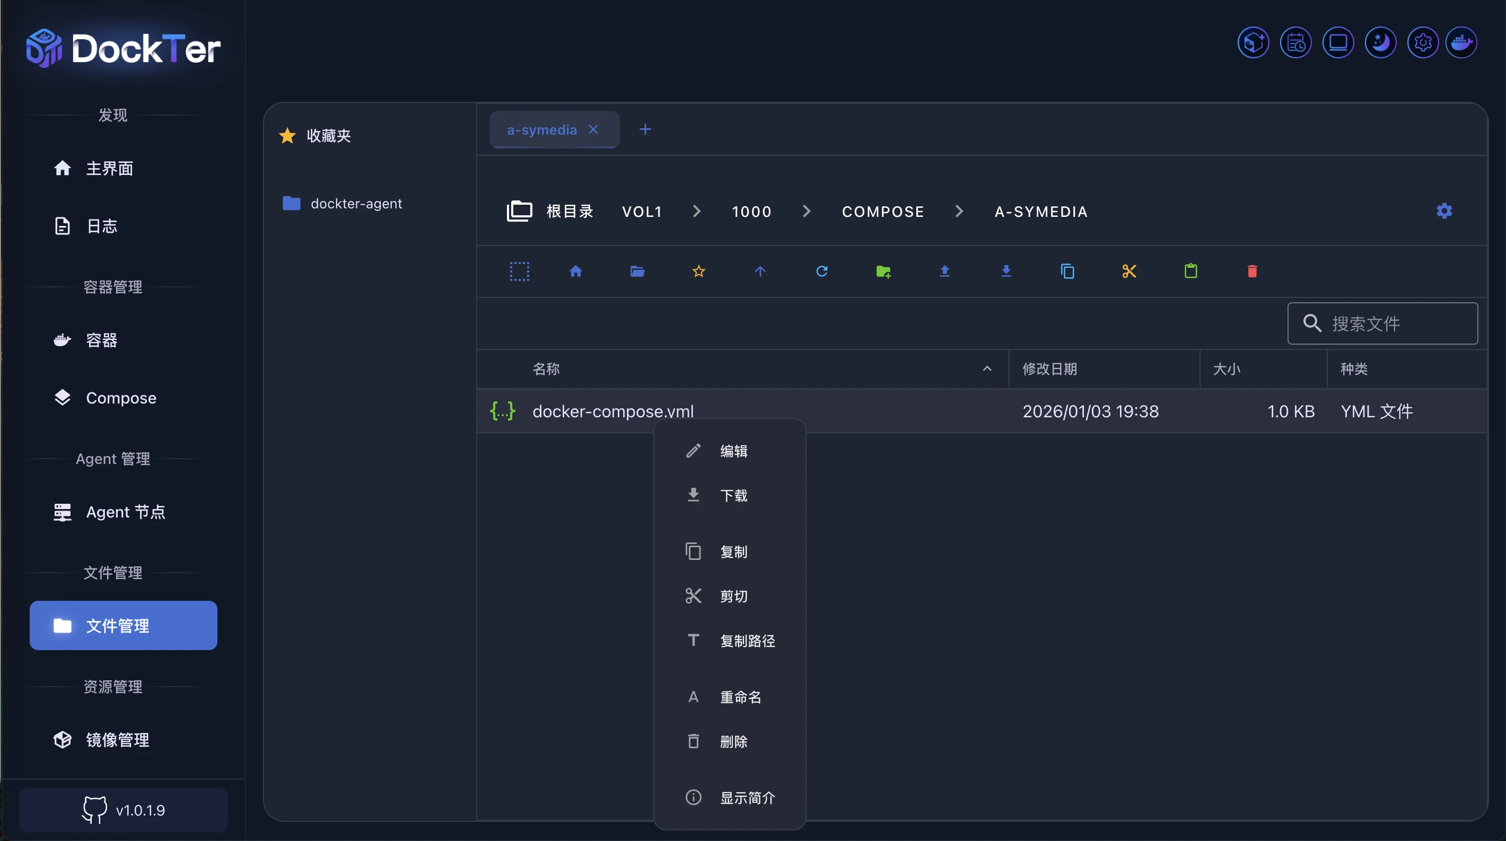Click the refresh toolbar icon
1506x841 pixels.
(x=821, y=271)
